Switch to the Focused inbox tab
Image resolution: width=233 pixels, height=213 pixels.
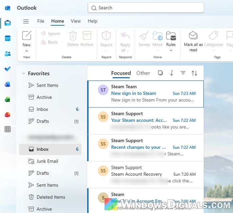point(121,73)
